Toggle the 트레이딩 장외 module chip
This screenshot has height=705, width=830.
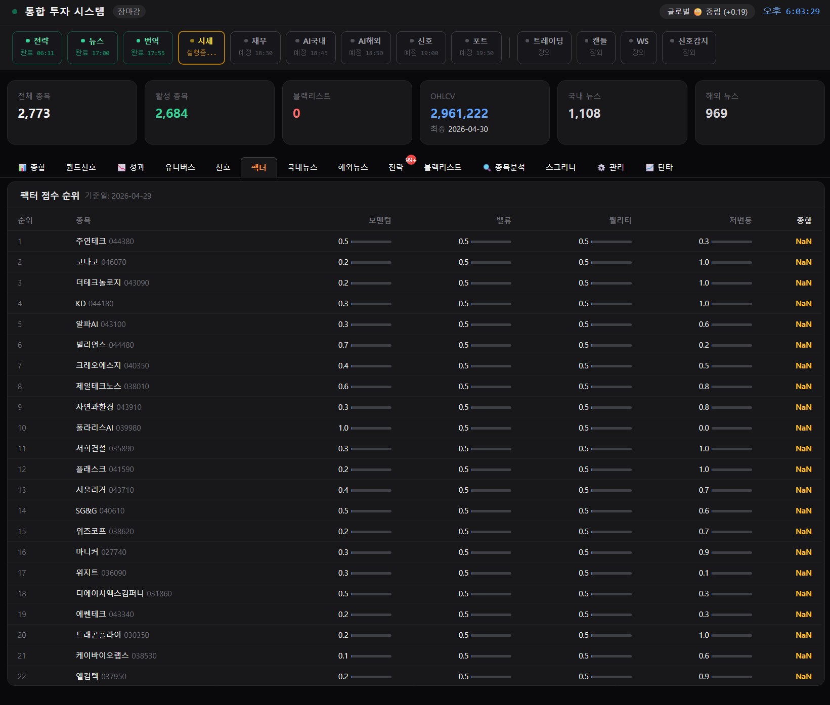[544, 48]
